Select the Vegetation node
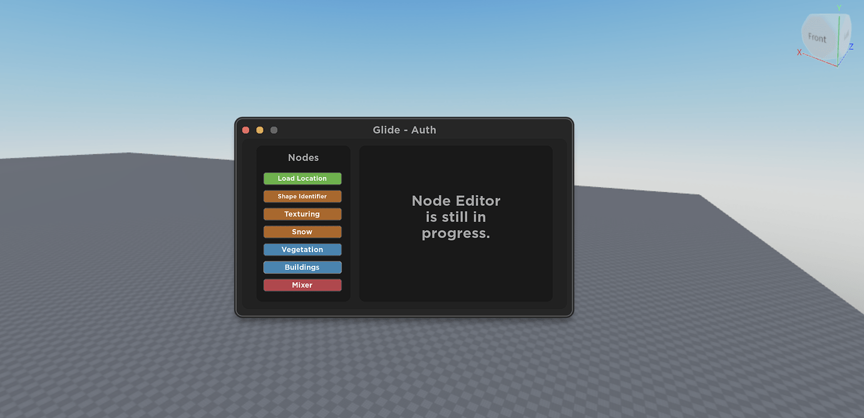This screenshot has height=418, width=864. pos(302,249)
